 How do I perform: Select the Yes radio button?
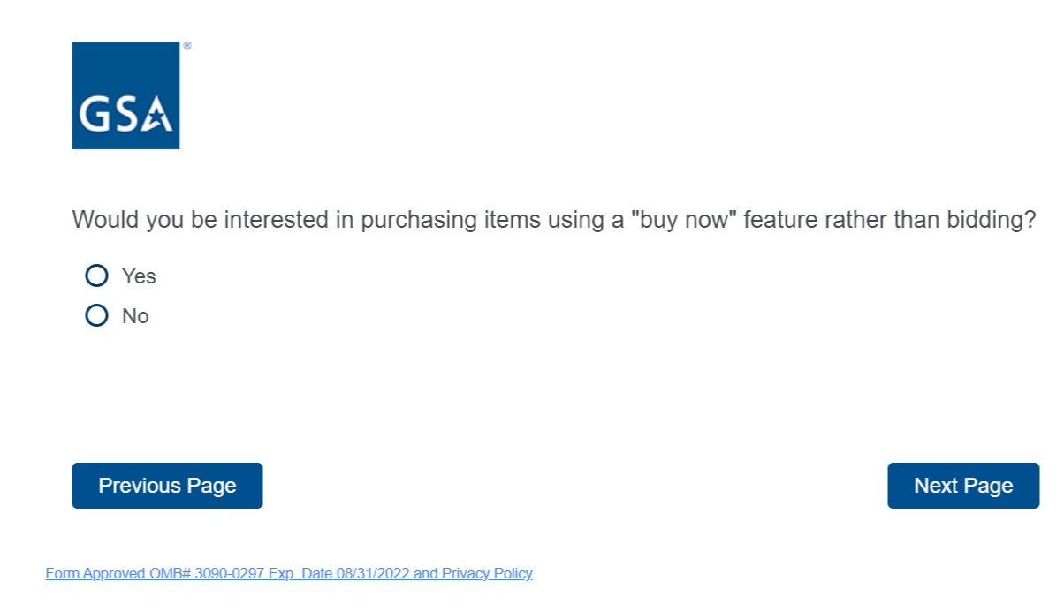pos(96,276)
